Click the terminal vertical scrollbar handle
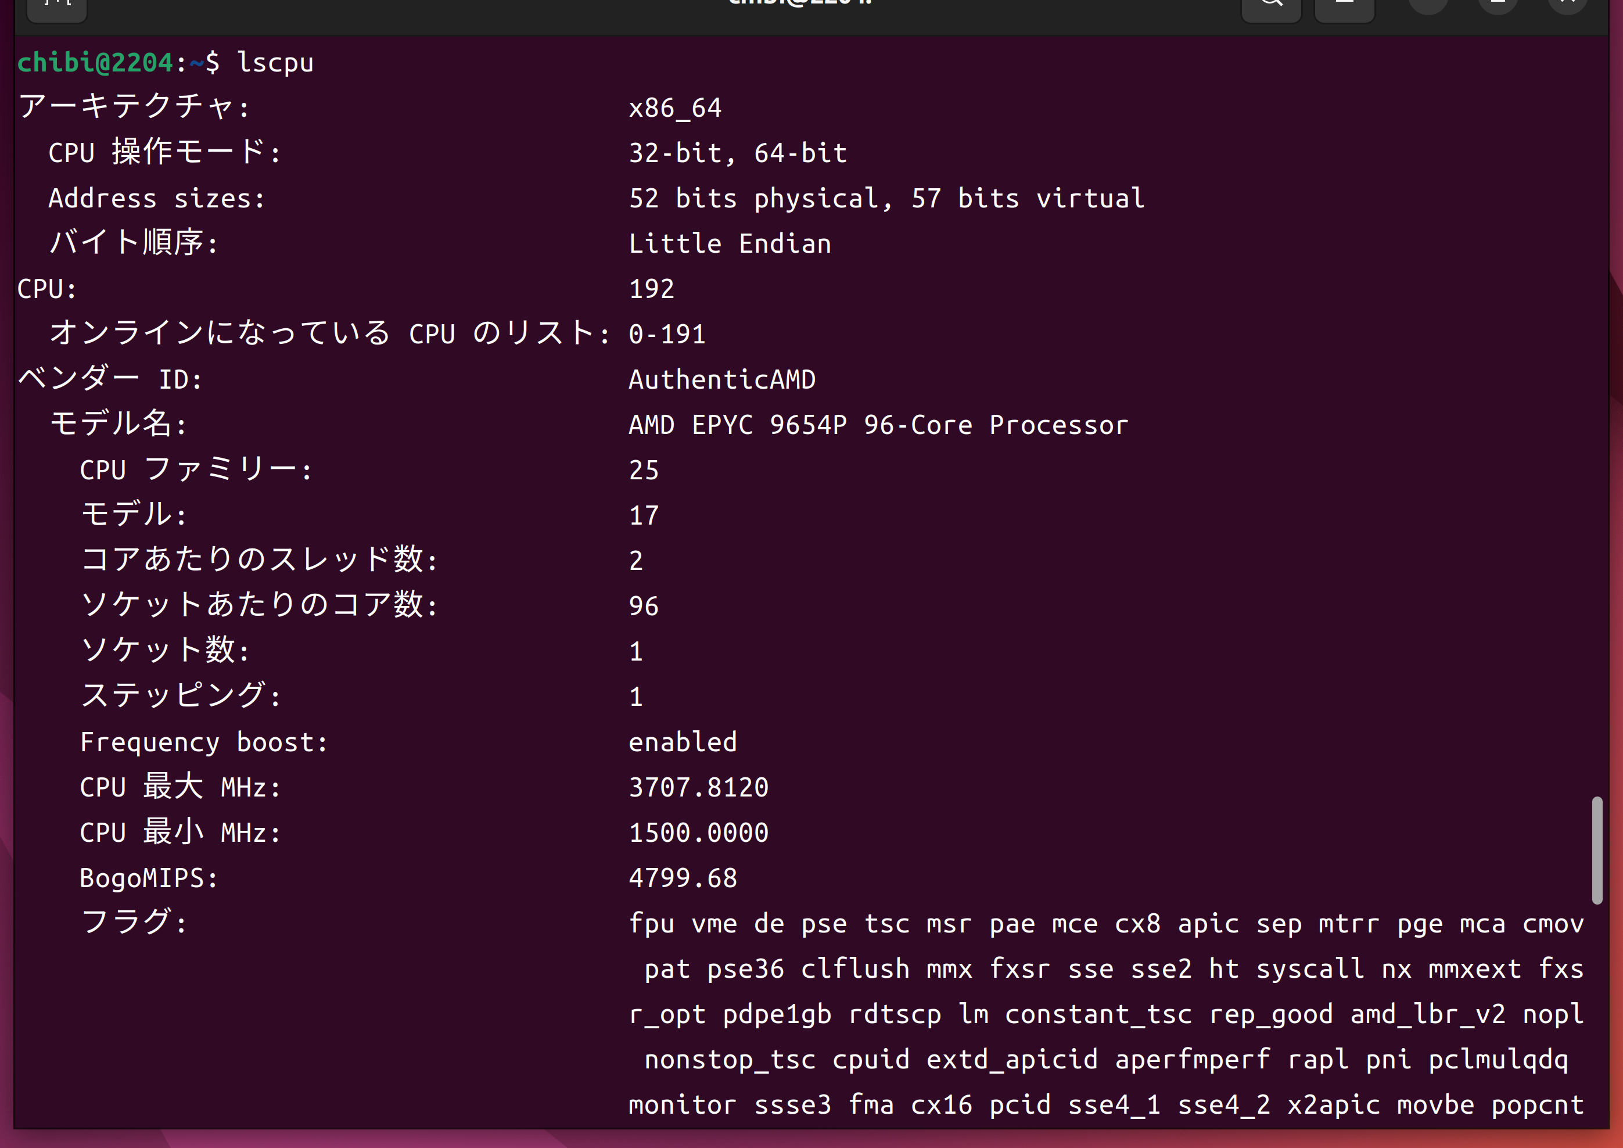 (x=1596, y=851)
